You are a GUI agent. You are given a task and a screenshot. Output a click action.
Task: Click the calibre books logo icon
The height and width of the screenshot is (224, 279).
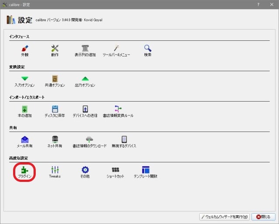click(x=11, y=20)
